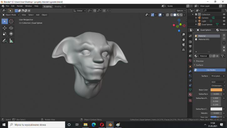Select the Move tool
The width and height of the screenshot is (227, 128).
5,28
